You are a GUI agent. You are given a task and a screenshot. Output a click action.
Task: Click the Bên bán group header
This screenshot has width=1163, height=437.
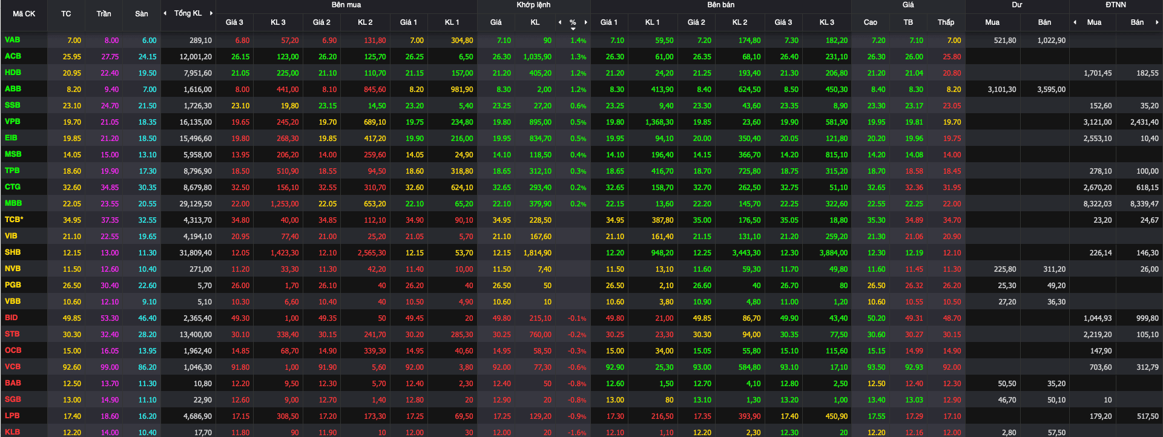(x=720, y=5)
